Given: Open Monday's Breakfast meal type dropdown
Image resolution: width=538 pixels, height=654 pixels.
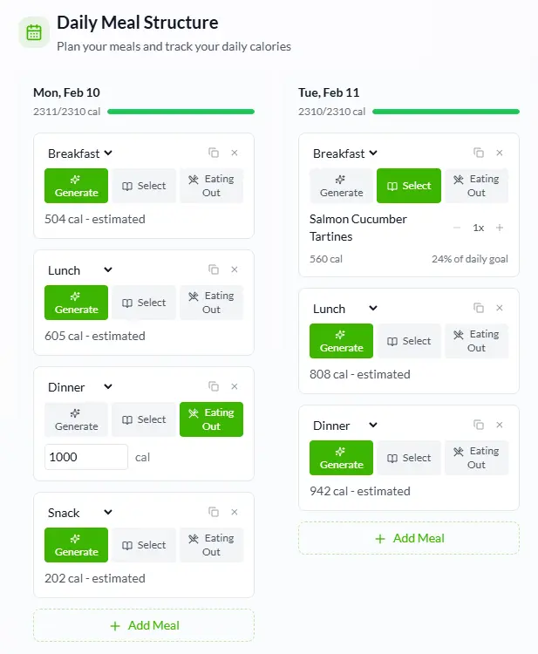Looking at the screenshot, I should [x=80, y=153].
